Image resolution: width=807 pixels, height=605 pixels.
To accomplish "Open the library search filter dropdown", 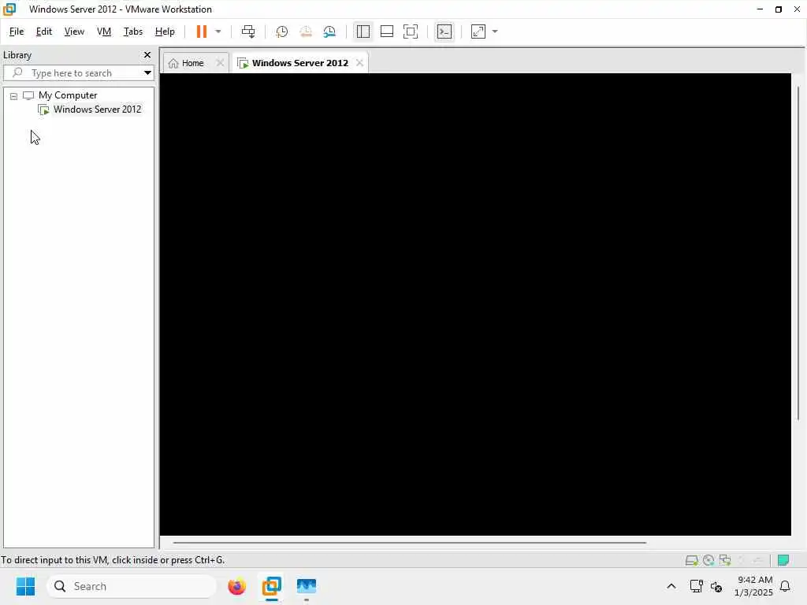I will click(147, 73).
